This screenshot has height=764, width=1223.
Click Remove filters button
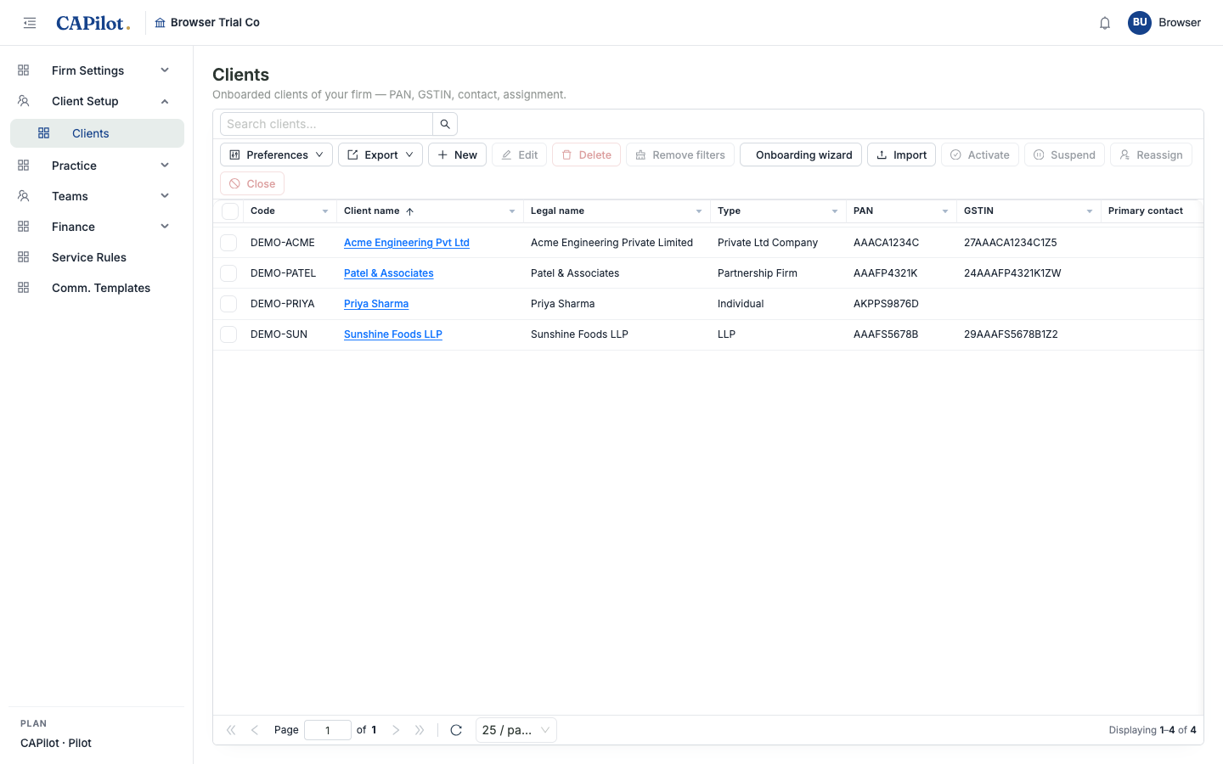pos(680,154)
